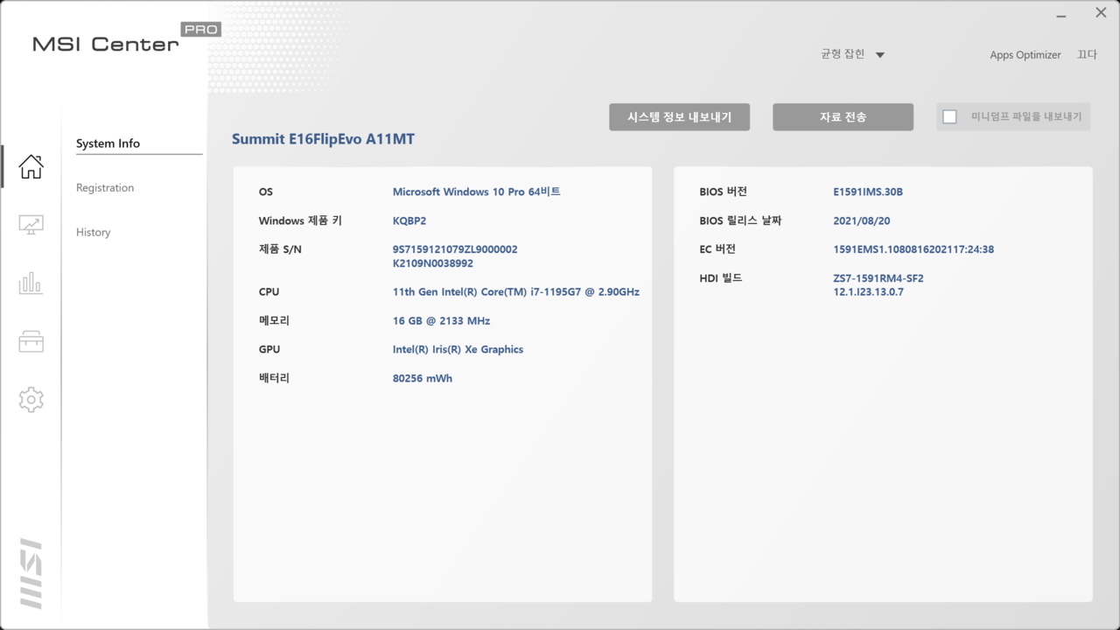Open the toolbox icon in sidebar
Viewport: 1120px width, 630px height.
click(x=31, y=341)
